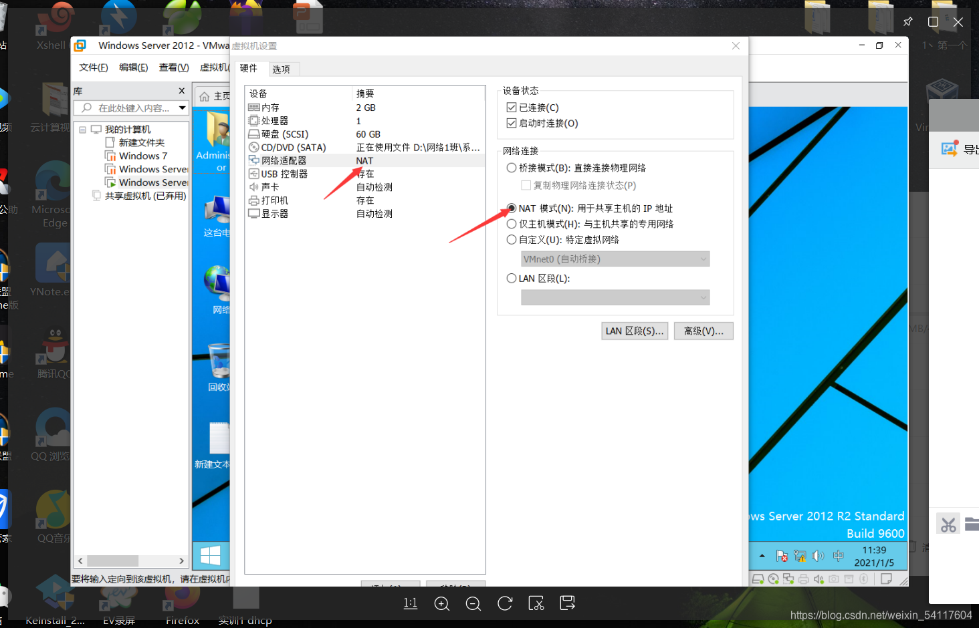Click the VMware Workstation app icon in title bar
Screen dimensions: 979x628
pos(81,45)
